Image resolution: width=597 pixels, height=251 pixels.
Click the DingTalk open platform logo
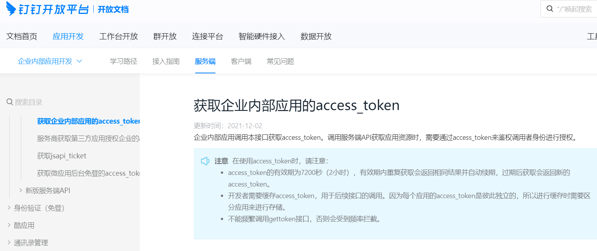coord(47,9)
